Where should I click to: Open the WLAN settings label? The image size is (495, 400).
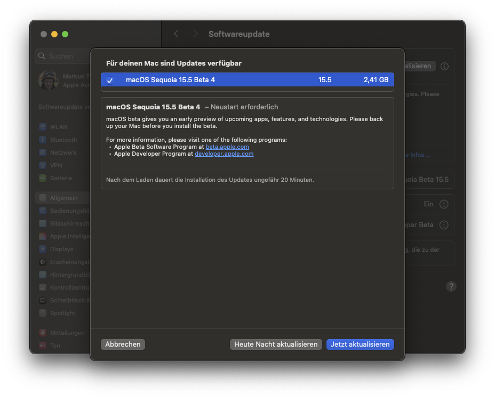click(x=59, y=127)
